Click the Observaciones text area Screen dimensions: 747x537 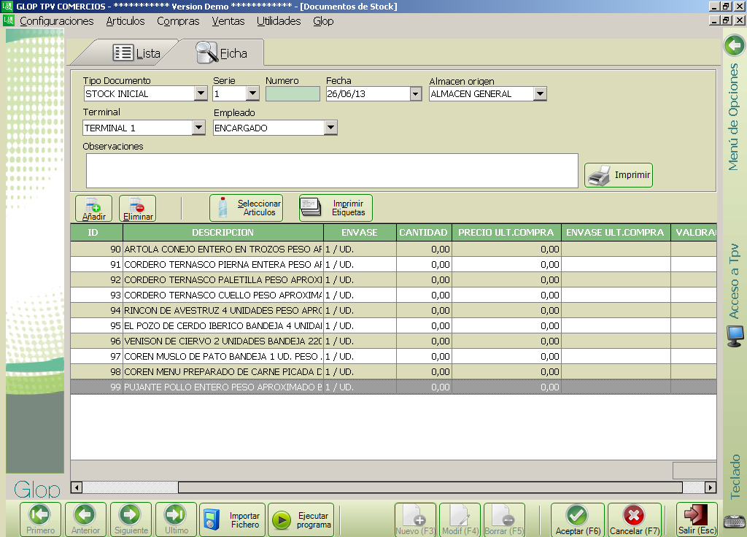(x=332, y=171)
